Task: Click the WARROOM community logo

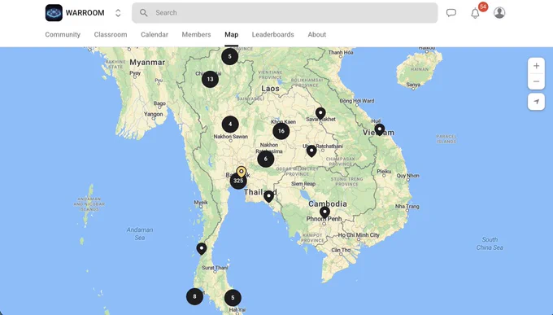Action: click(54, 13)
